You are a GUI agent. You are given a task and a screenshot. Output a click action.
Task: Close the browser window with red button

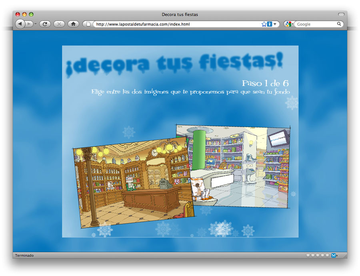click(x=18, y=14)
